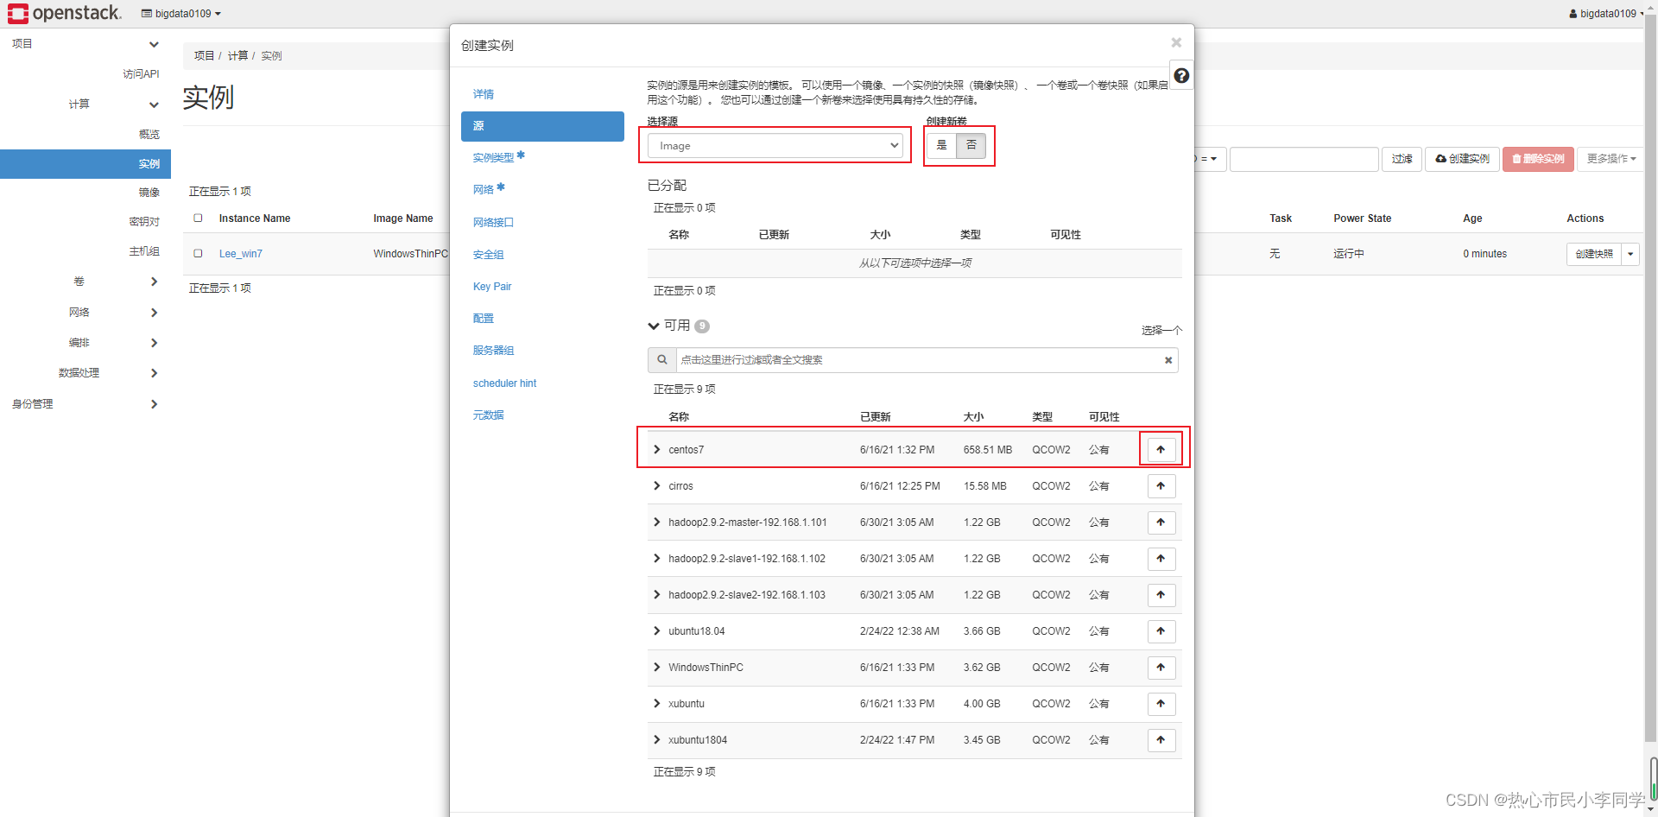Open the help question mark icon

tap(1181, 76)
